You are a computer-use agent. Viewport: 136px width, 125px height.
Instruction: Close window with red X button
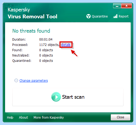(x=126, y=6)
